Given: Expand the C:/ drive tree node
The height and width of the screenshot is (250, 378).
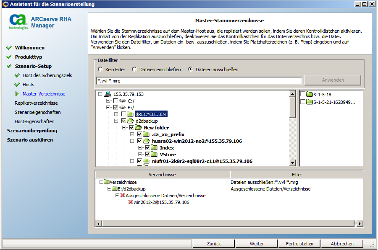Looking at the screenshot, I should [x=108, y=101].
